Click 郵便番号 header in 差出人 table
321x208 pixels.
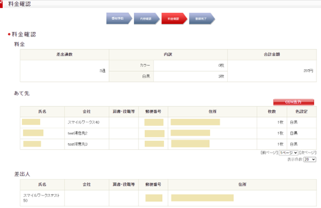coord(153,184)
